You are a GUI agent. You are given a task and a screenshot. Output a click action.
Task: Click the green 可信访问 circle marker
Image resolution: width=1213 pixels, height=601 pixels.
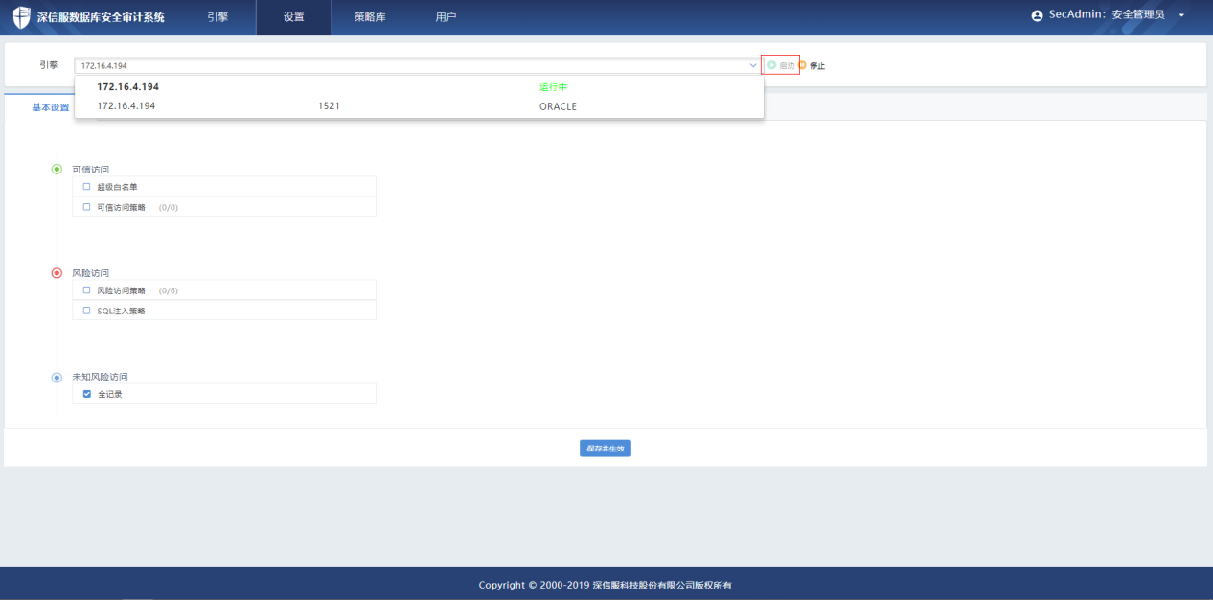57,170
